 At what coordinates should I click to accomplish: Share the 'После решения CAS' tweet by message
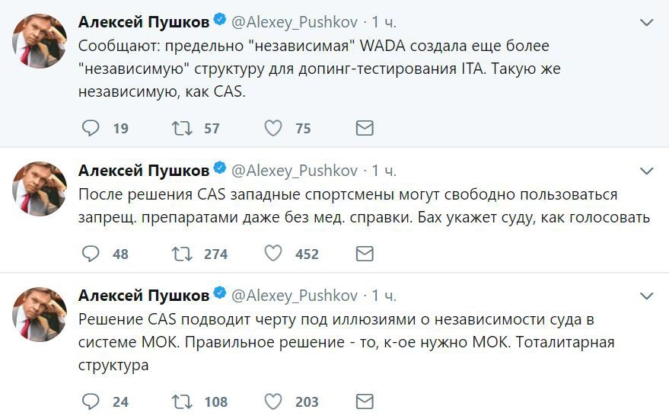coord(365,253)
